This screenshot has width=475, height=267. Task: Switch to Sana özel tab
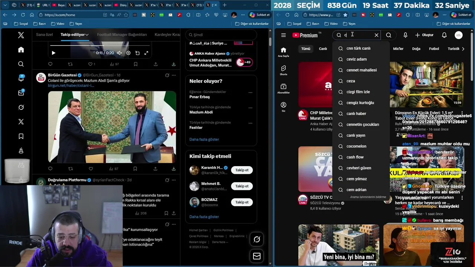tap(45, 34)
